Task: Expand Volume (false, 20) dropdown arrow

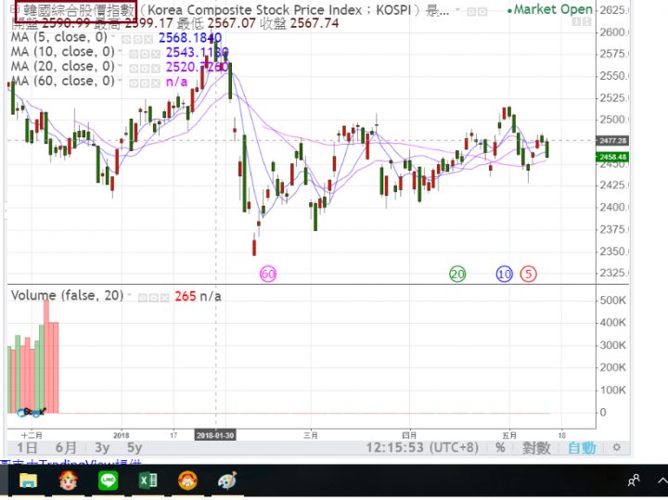Action: pyautogui.click(x=129, y=295)
